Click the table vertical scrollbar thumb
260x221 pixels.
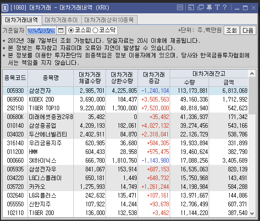click(252, 96)
